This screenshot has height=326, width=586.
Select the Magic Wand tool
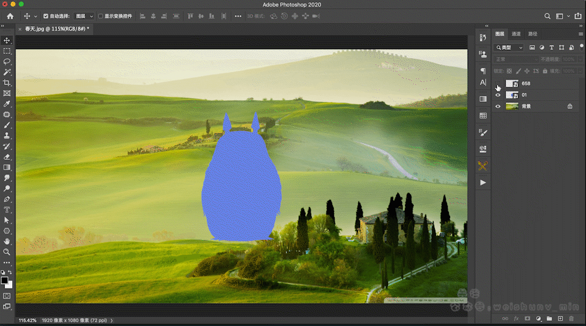(x=6, y=72)
